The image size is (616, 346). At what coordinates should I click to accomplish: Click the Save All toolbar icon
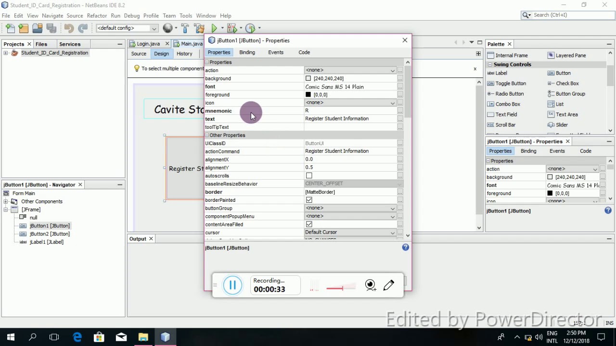[51, 28]
